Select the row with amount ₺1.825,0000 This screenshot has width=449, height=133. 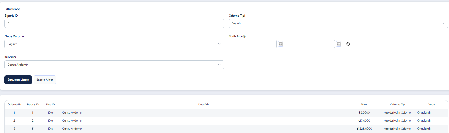click(226, 129)
